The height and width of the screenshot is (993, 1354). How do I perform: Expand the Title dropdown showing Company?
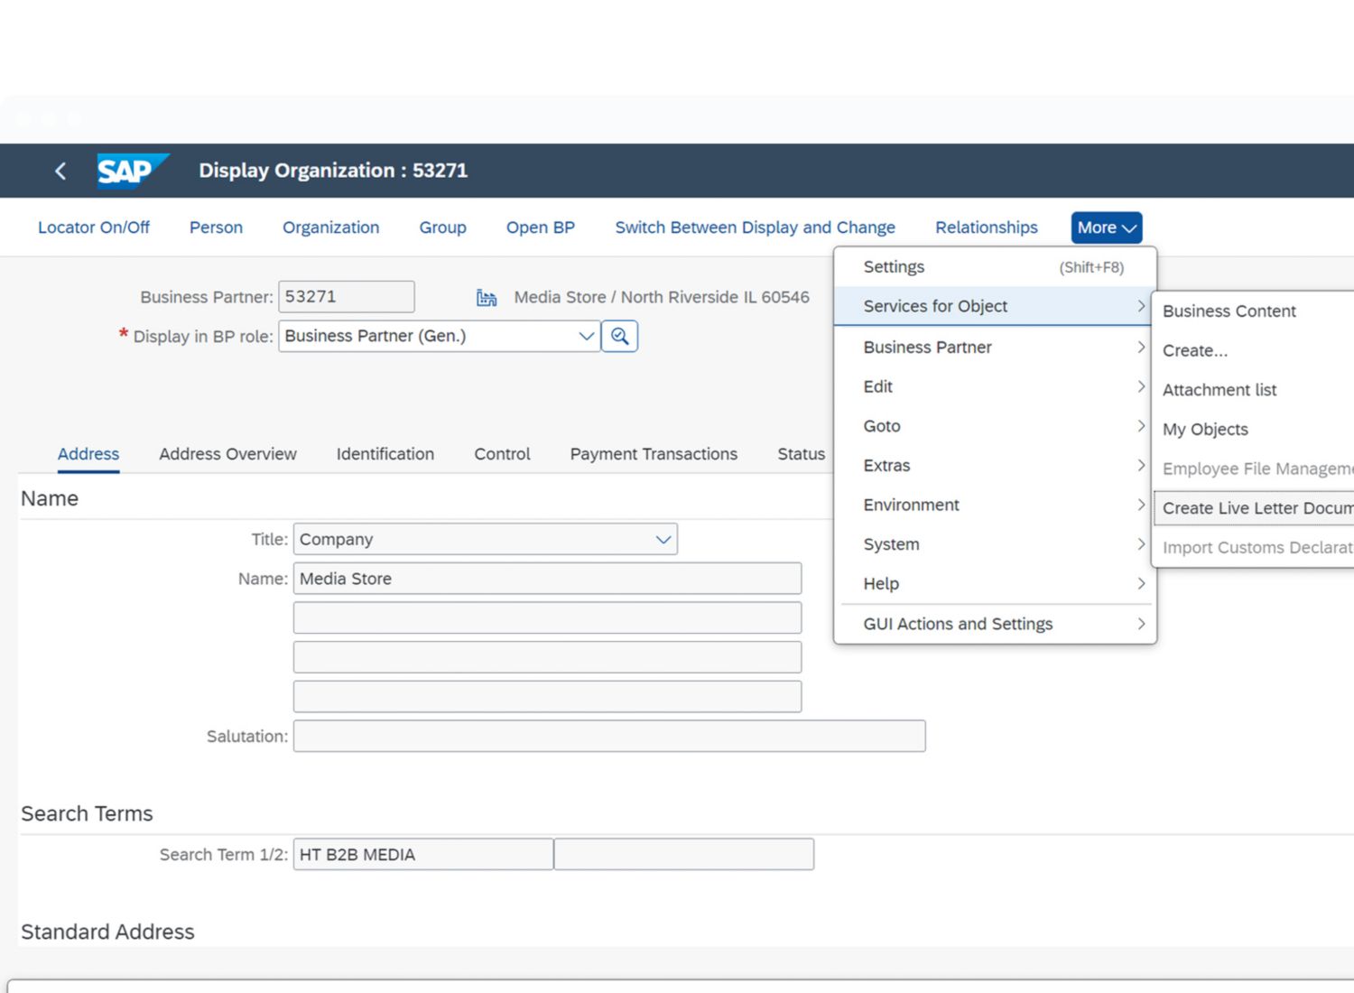tap(663, 539)
